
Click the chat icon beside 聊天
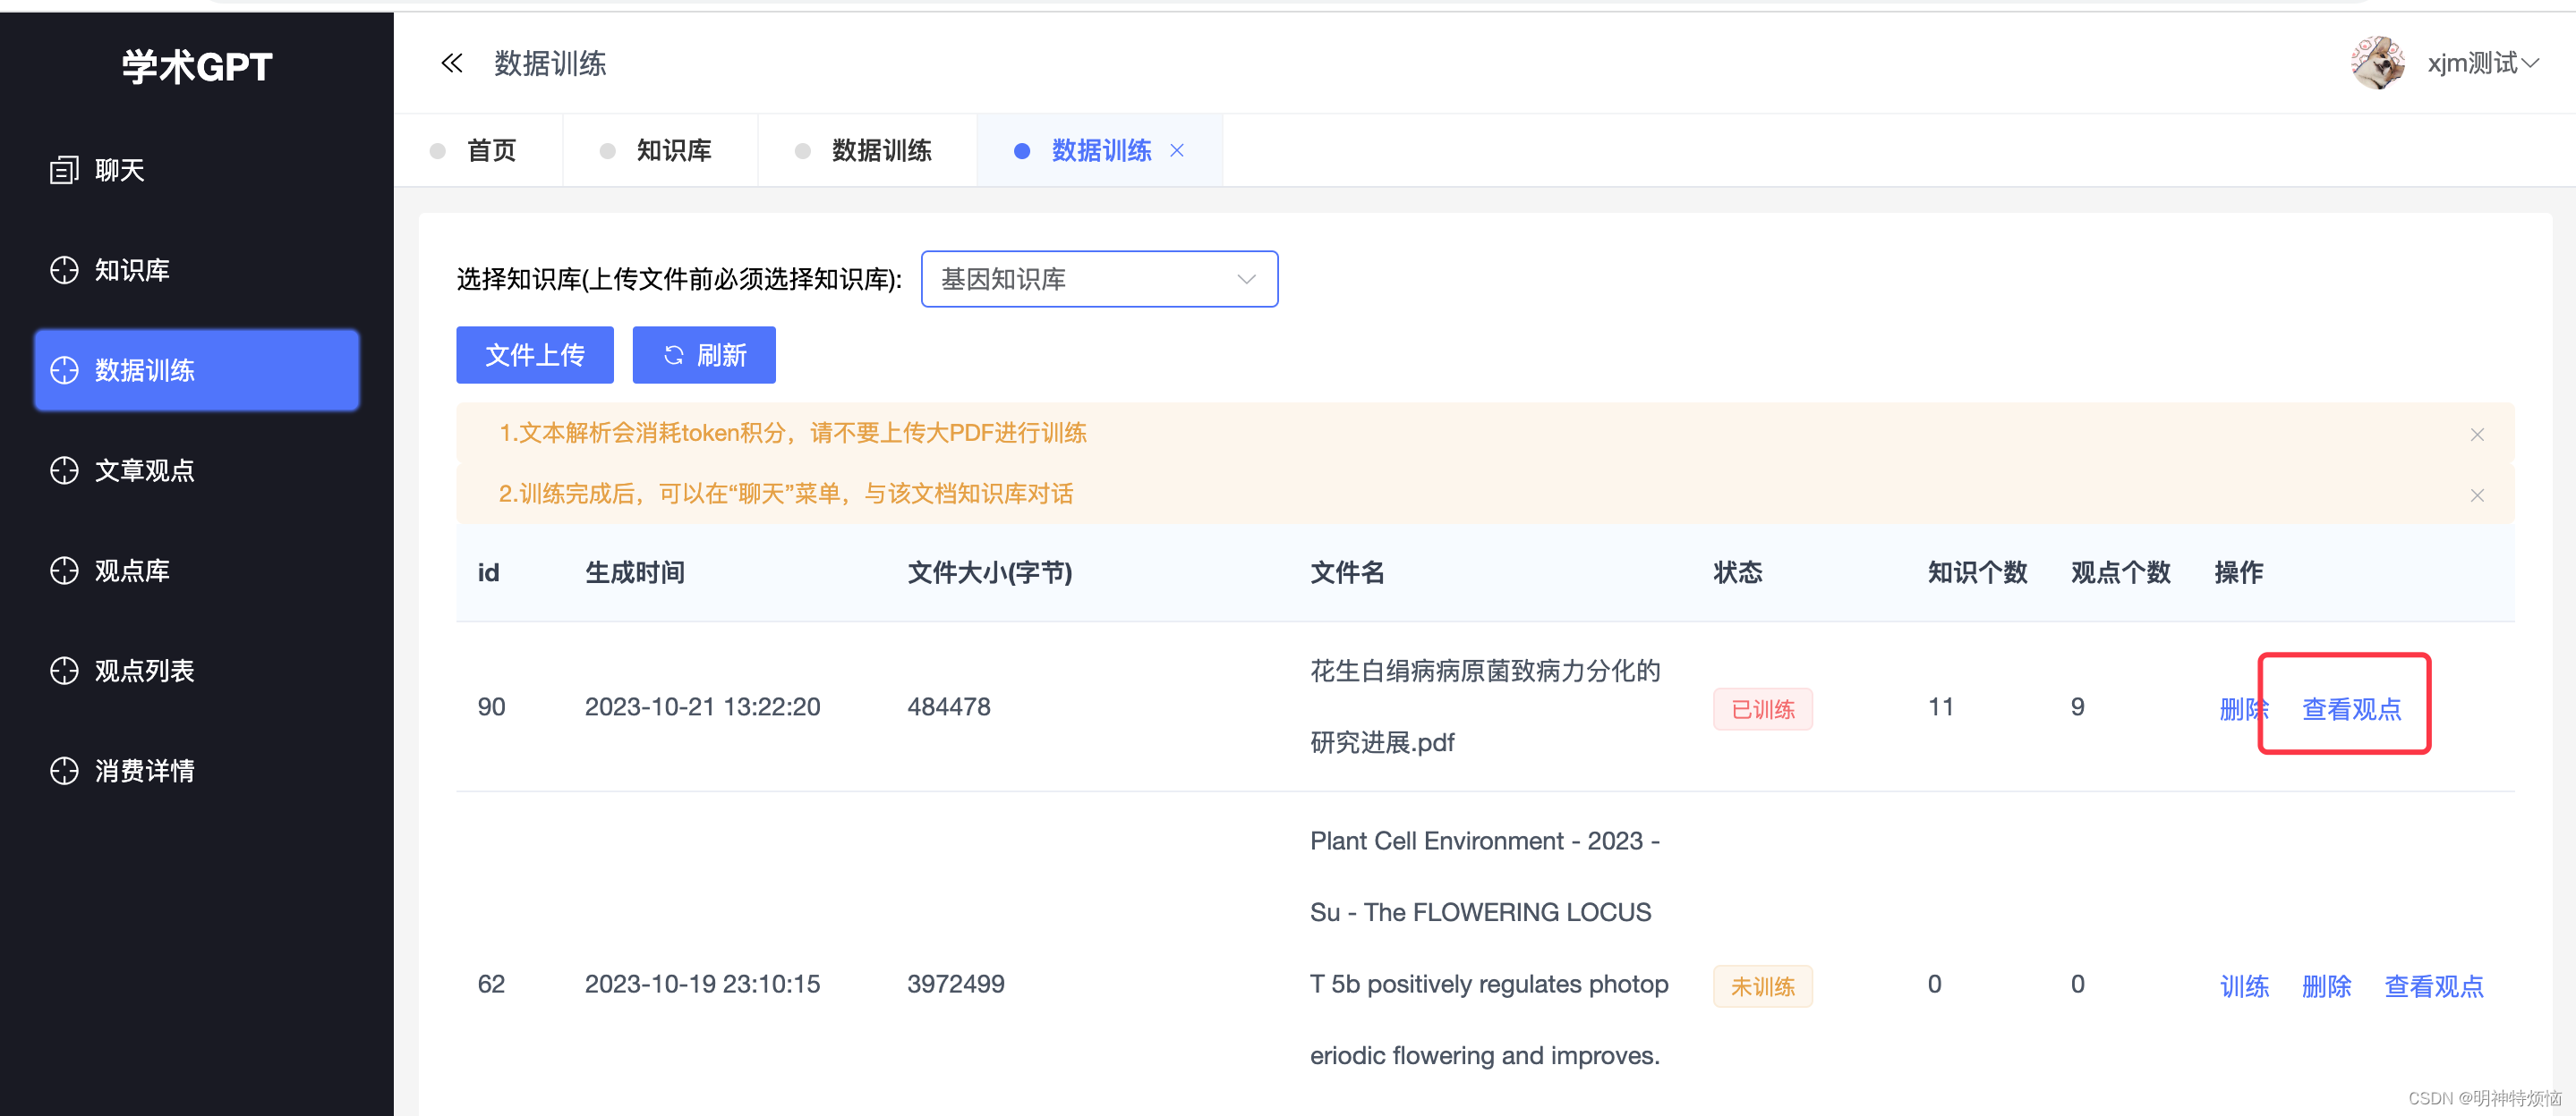(64, 170)
